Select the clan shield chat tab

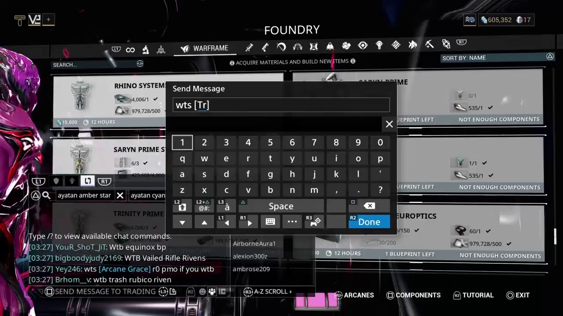click(56, 181)
